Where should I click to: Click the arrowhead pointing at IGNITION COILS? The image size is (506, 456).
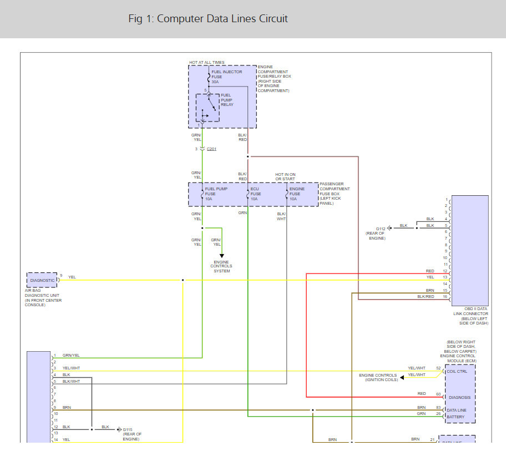[x=402, y=377]
